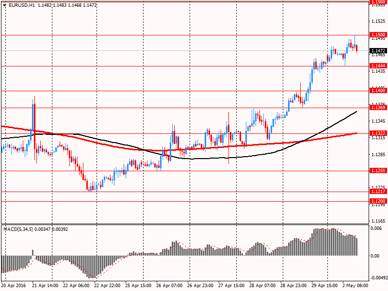Click the 26 Apr 23:00 time label
388x291 pixels.
click(200, 286)
